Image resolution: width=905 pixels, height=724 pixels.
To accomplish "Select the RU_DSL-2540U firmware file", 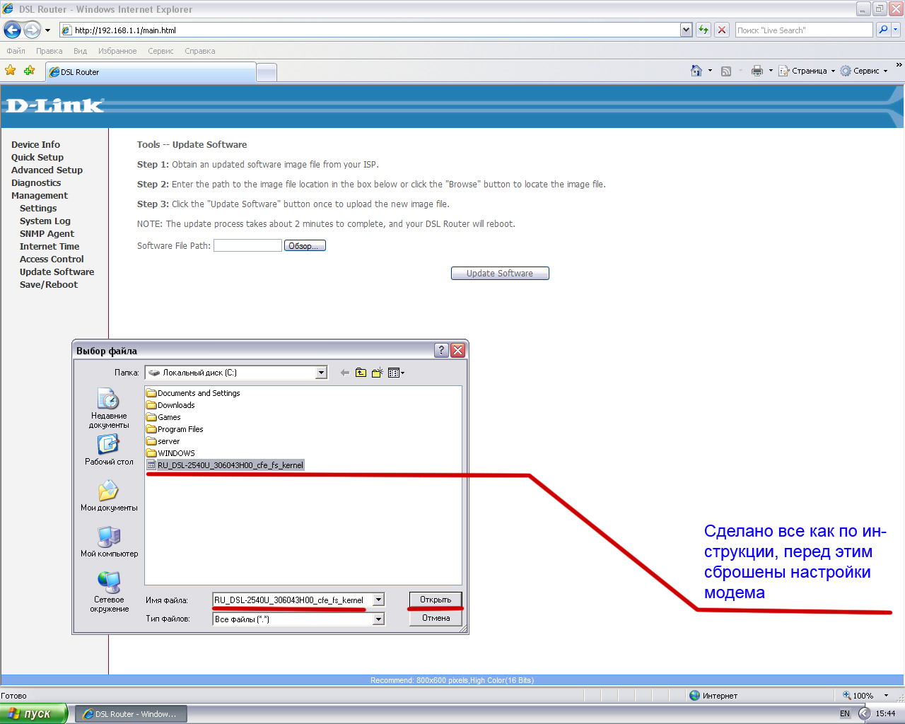I will (230, 465).
